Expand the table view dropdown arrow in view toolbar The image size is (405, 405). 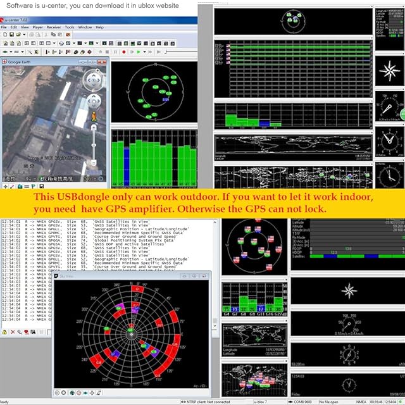click(x=54, y=43)
